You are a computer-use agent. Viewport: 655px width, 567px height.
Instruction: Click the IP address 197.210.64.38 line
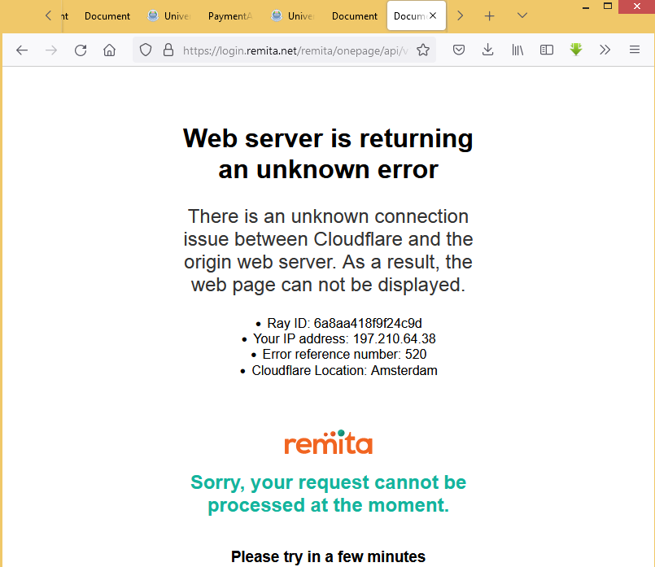tap(344, 338)
